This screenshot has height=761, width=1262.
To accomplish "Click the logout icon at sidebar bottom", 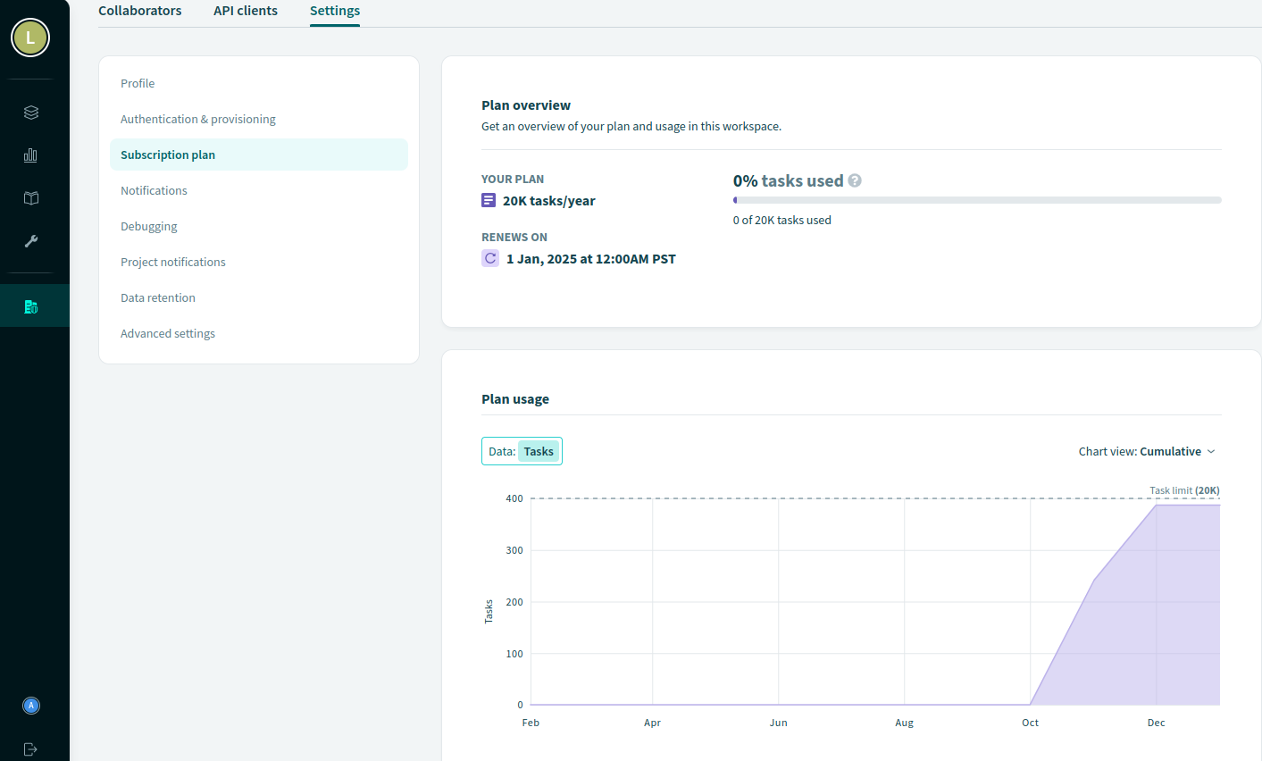I will (31, 749).
